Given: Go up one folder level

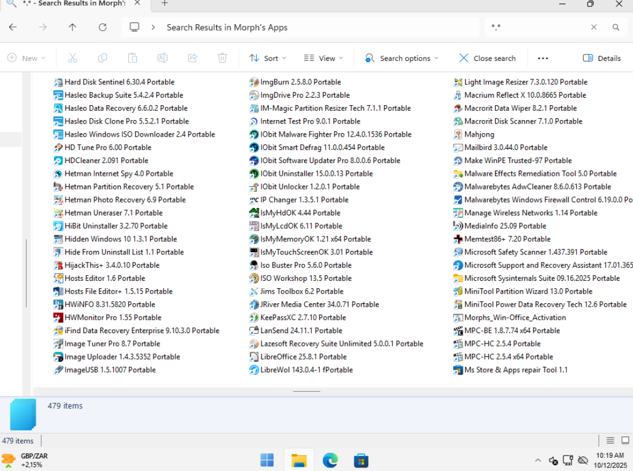Looking at the screenshot, I should pyautogui.click(x=72, y=27).
